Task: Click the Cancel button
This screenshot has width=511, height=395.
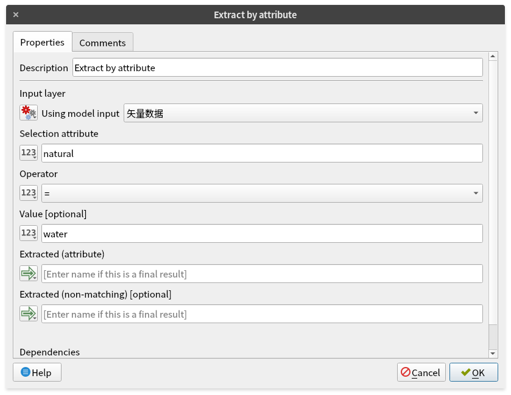Action: pos(421,372)
